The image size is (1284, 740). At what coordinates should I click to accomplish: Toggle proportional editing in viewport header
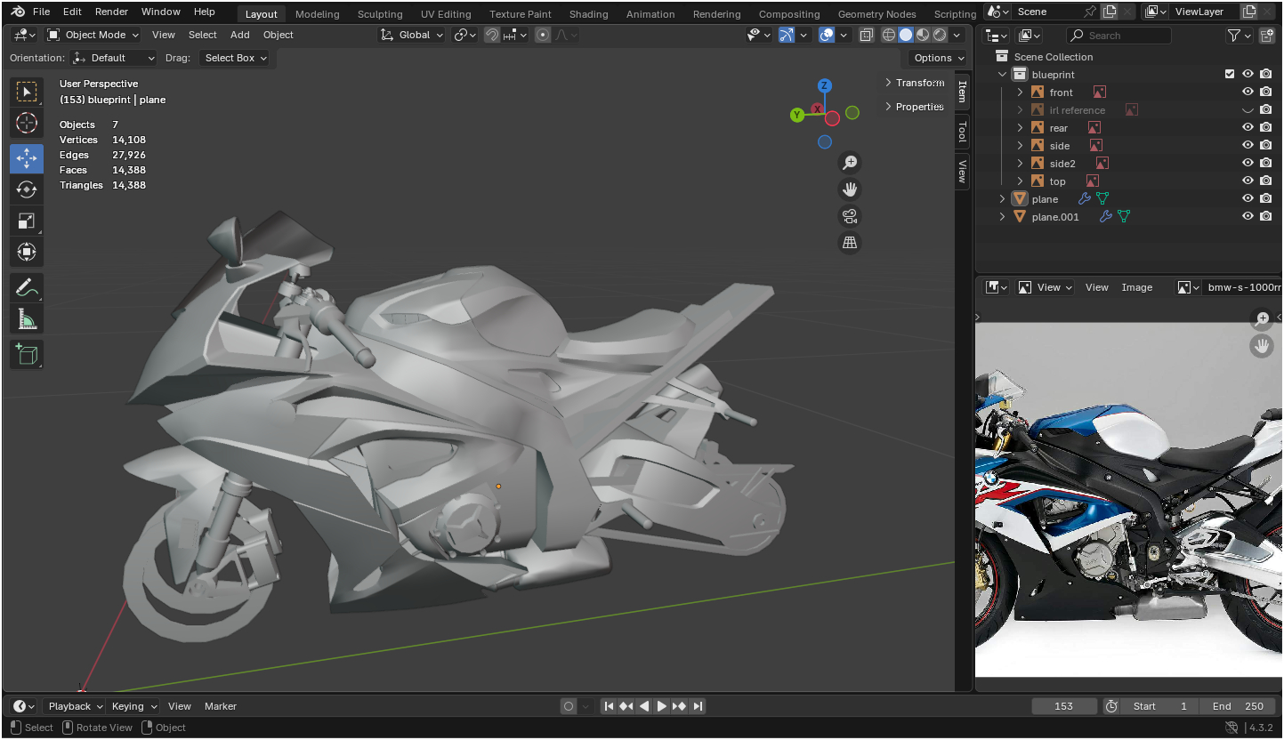pyautogui.click(x=543, y=35)
